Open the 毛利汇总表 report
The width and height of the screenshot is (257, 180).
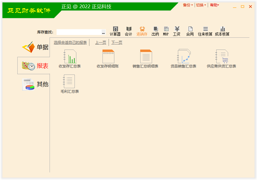coord(70,84)
